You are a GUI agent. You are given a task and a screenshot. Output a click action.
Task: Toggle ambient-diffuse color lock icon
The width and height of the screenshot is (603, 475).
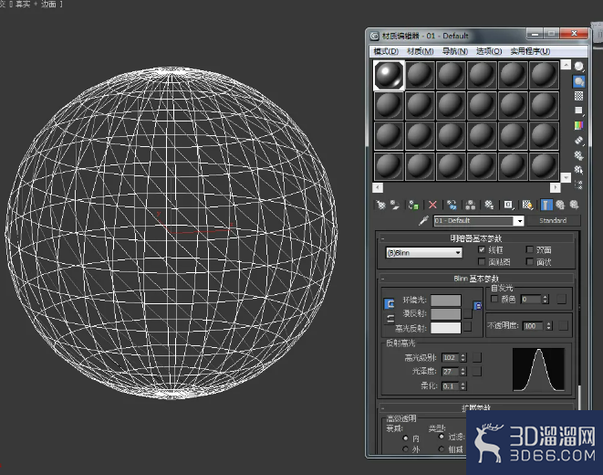click(390, 303)
